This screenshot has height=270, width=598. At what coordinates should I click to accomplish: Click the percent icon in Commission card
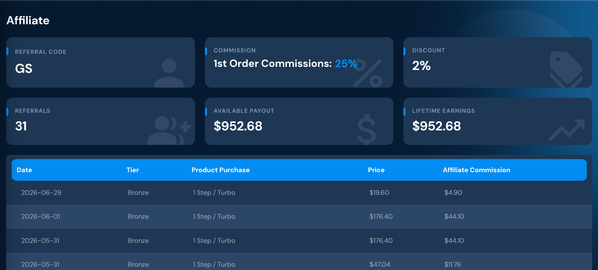[x=368, y=73]
